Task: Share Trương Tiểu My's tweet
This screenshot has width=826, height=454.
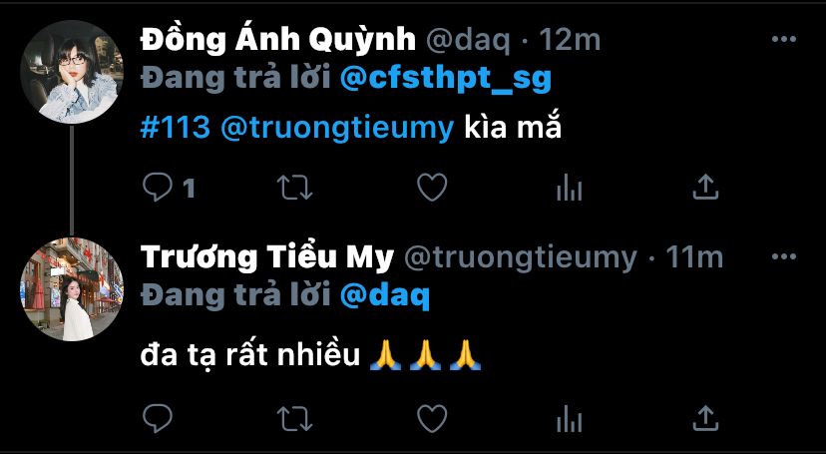Action: pos(706,419)
